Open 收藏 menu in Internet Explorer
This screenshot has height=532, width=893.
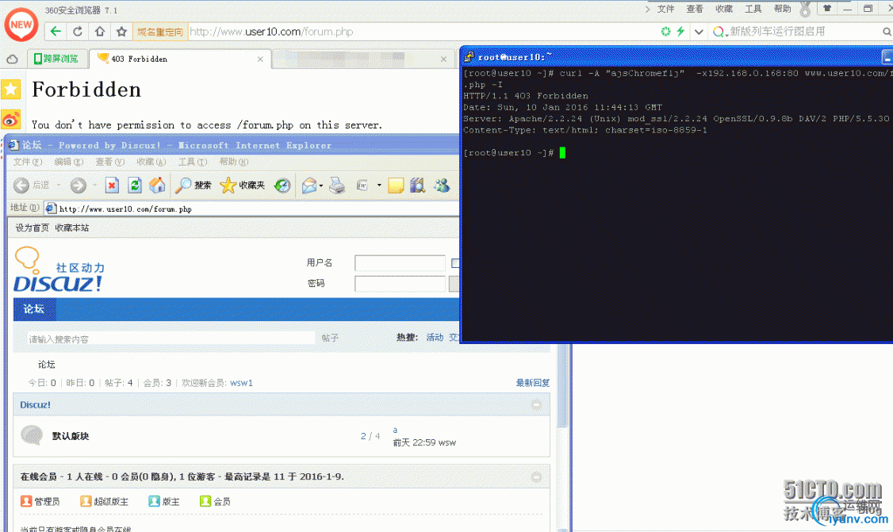151,162
